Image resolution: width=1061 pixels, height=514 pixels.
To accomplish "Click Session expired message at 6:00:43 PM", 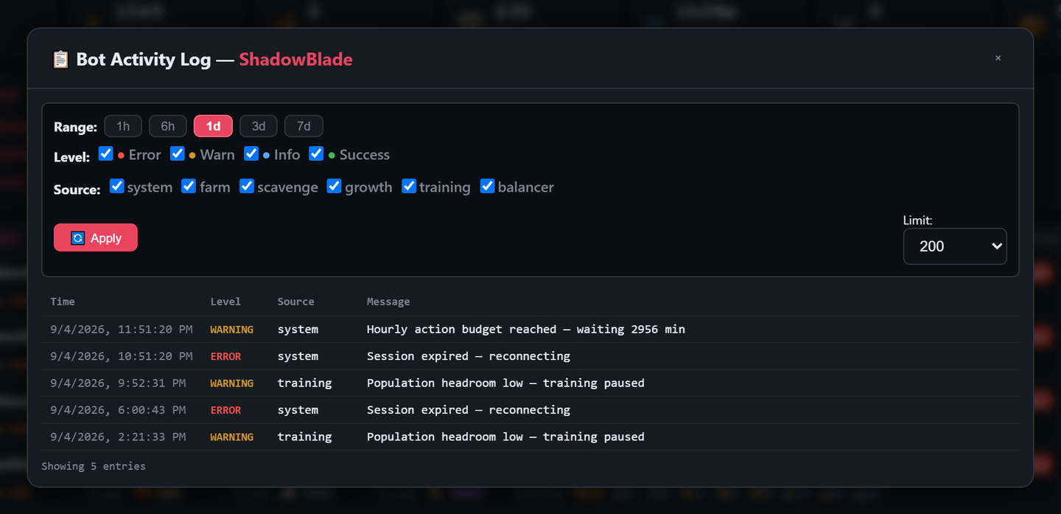I will coord(469,410).
